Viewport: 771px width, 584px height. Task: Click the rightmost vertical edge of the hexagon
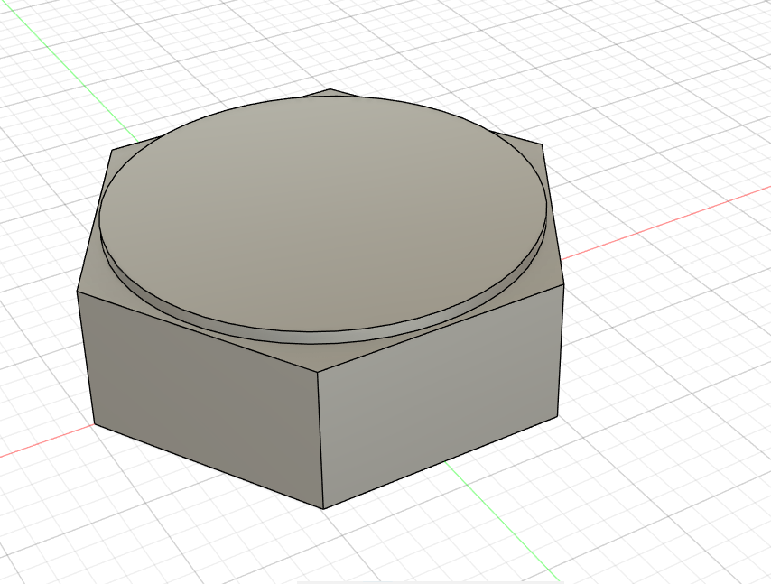(x=561, y=350)
